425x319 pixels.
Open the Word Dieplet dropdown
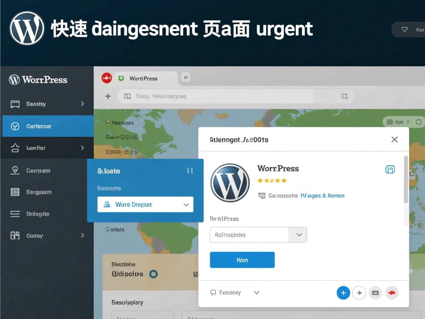coord(145,204)
